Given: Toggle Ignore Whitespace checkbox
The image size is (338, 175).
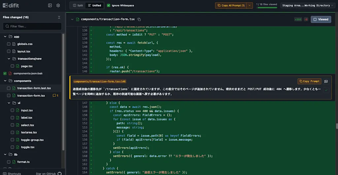Looking at the screenshot, I should point(109,5).
